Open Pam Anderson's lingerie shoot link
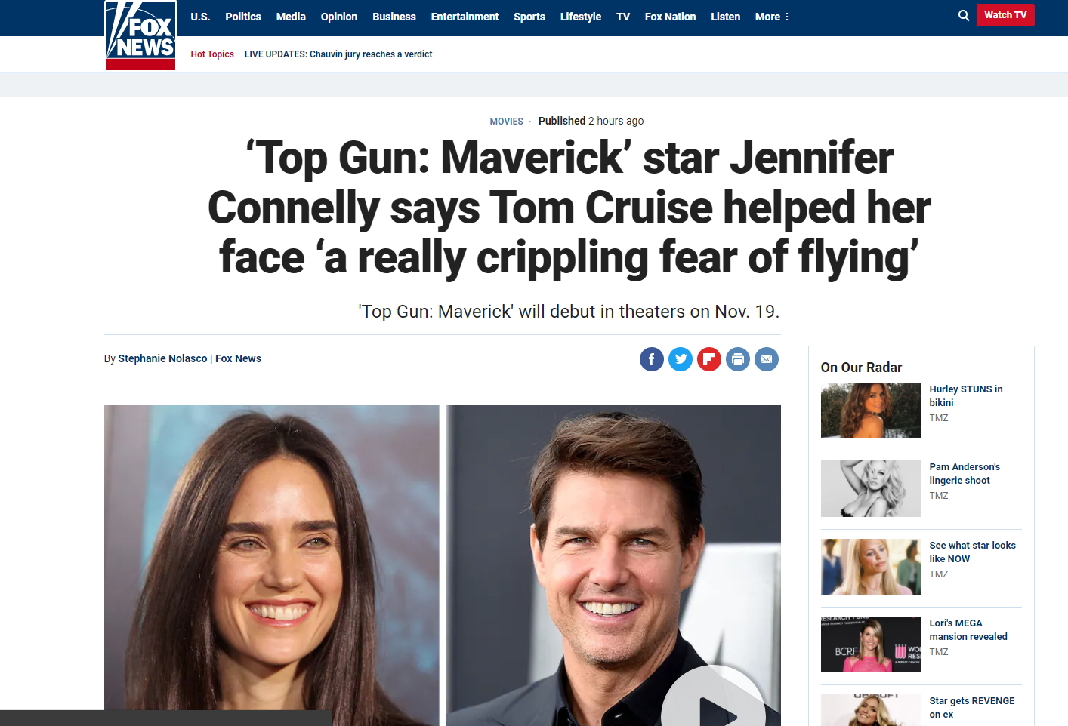1068x726 pixels. pyautogui.click(x=965, y=474)
